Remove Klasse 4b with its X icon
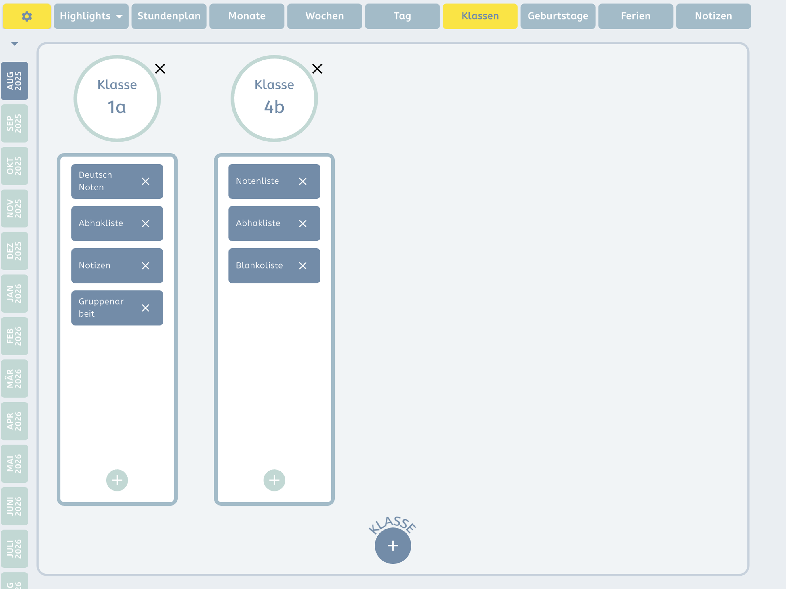 tap(317, 68)
